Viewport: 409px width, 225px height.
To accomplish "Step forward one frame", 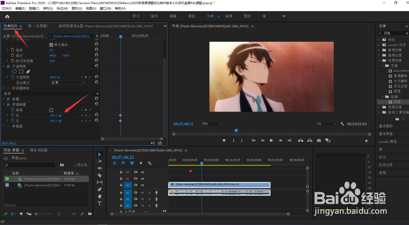I will click(281, 140).
